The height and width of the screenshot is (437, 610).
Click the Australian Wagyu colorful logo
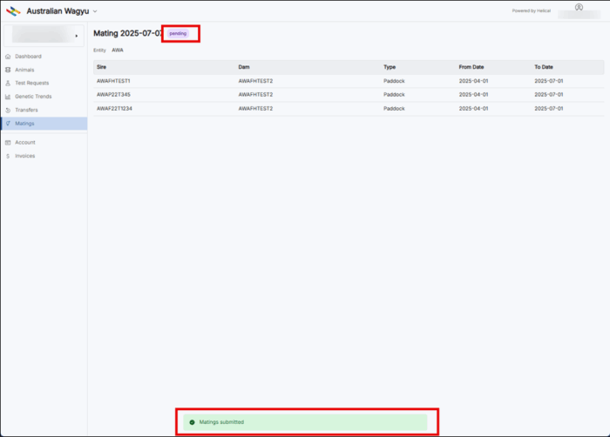point(13,10)
